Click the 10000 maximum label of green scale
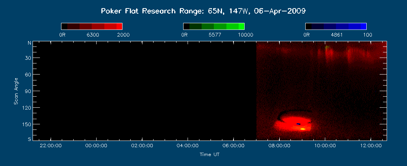 pos(245,35)
